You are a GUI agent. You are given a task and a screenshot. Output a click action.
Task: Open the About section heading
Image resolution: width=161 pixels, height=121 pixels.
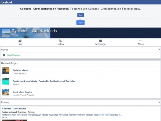[x=4, y=49]
